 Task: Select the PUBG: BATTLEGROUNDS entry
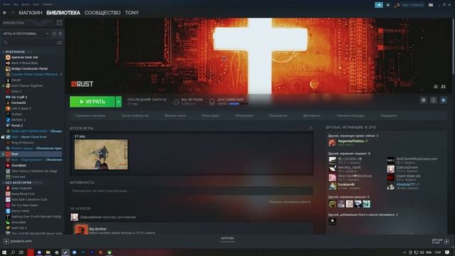pyautogui.click(x=29, y=131)
